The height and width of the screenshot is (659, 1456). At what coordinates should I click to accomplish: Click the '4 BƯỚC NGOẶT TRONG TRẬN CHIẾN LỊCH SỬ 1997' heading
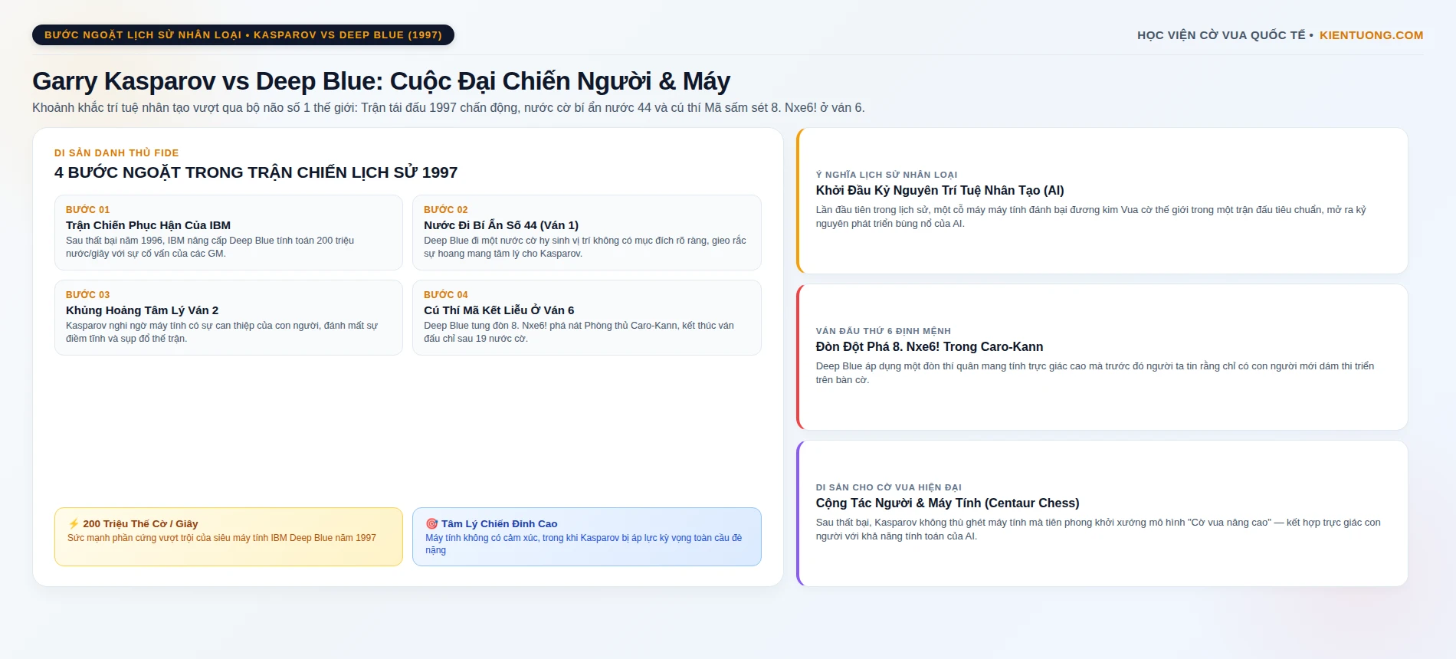point(256,172)
